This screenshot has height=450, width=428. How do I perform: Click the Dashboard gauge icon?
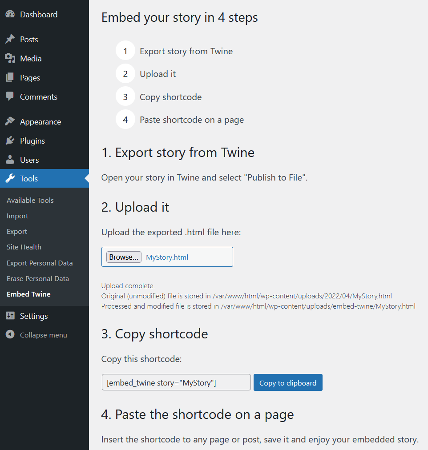pyautogui.click(x=10, y=14)
